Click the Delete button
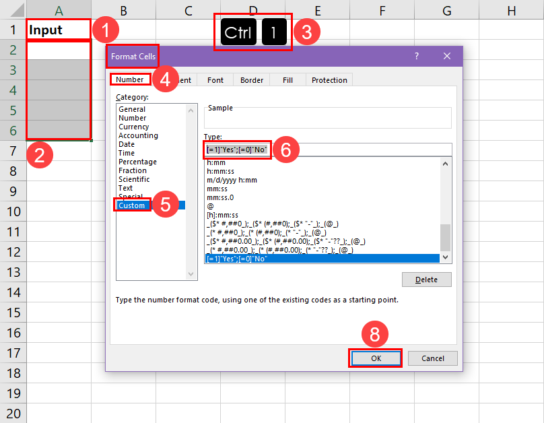The width and height of the screenshot is (544, 423). (427, 280)
